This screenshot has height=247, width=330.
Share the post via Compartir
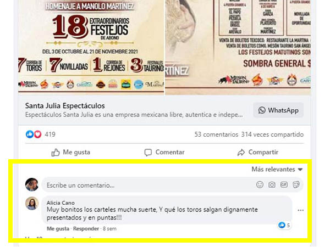[258, 152]
